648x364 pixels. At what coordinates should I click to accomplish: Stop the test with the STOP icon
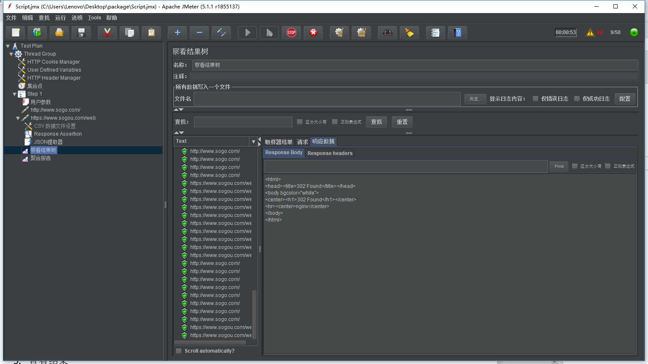(291, 32)
